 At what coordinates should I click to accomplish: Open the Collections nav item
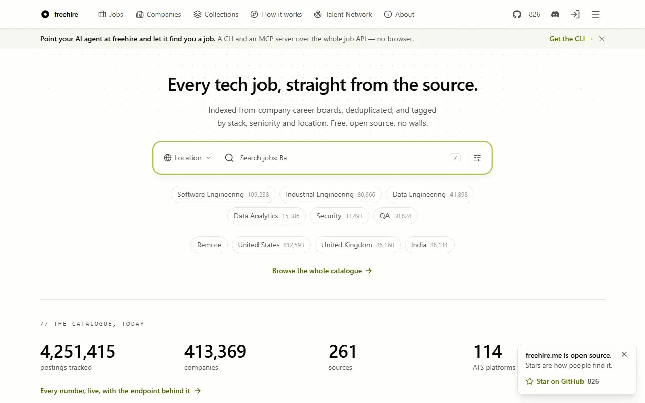tap(216, 14)
